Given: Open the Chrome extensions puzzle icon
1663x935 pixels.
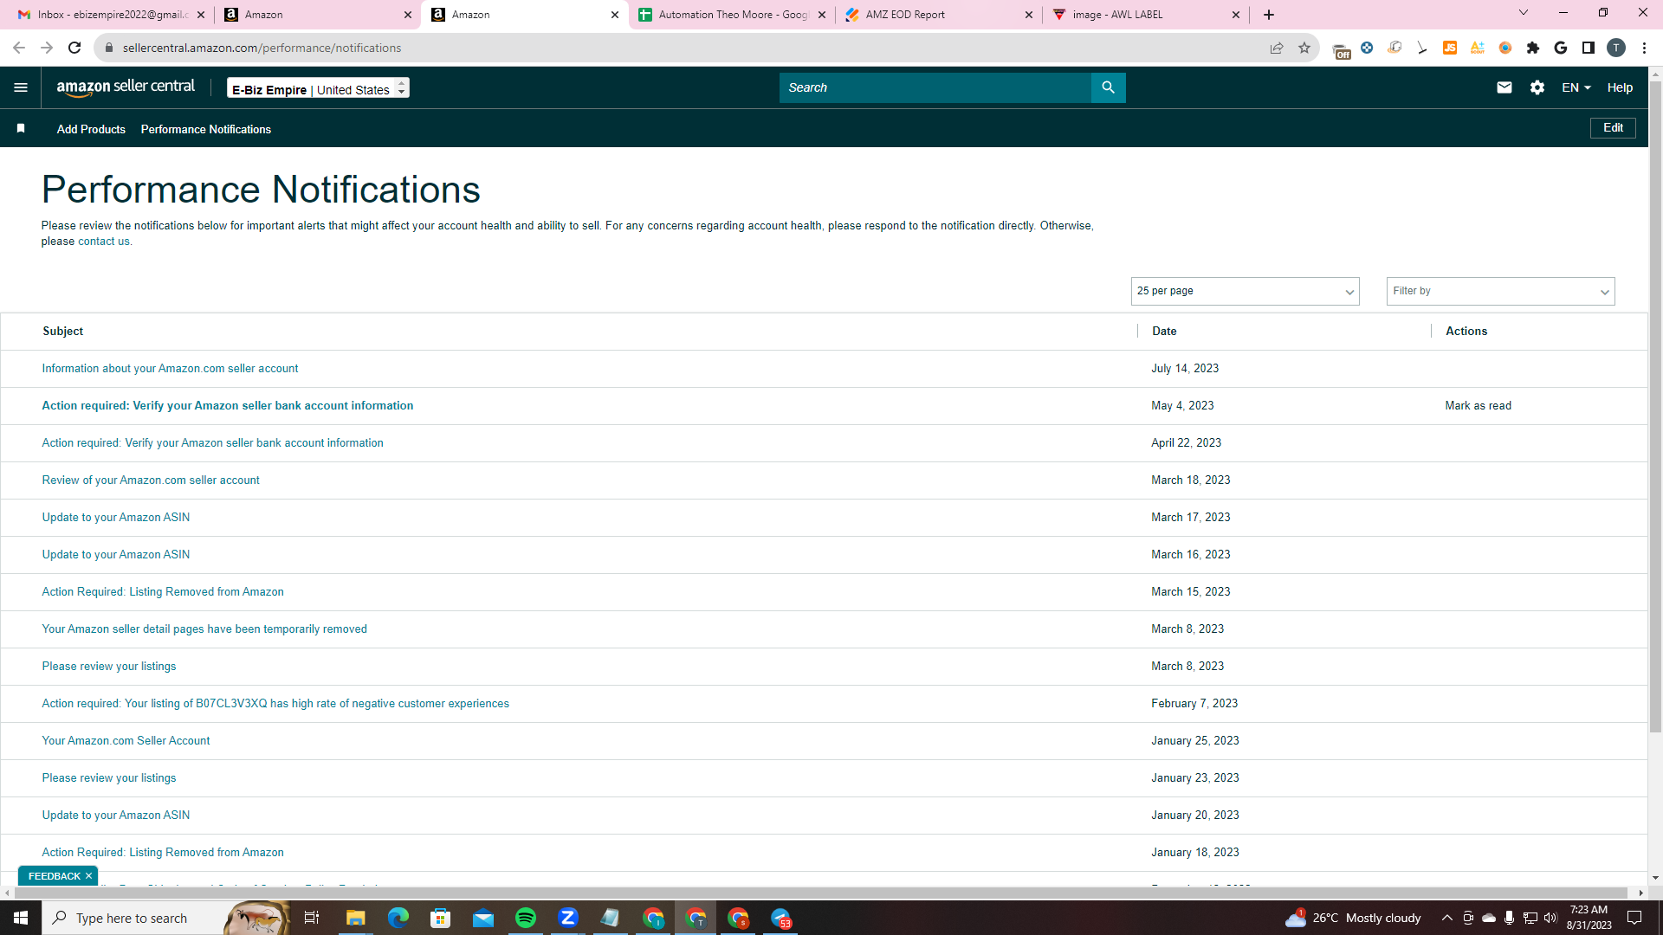Looking at the screenshot, I should click(x=1533, y=48).
